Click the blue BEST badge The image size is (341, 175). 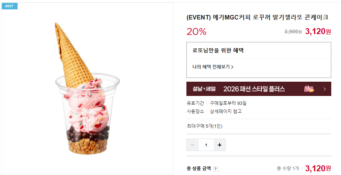pos(10,6)
